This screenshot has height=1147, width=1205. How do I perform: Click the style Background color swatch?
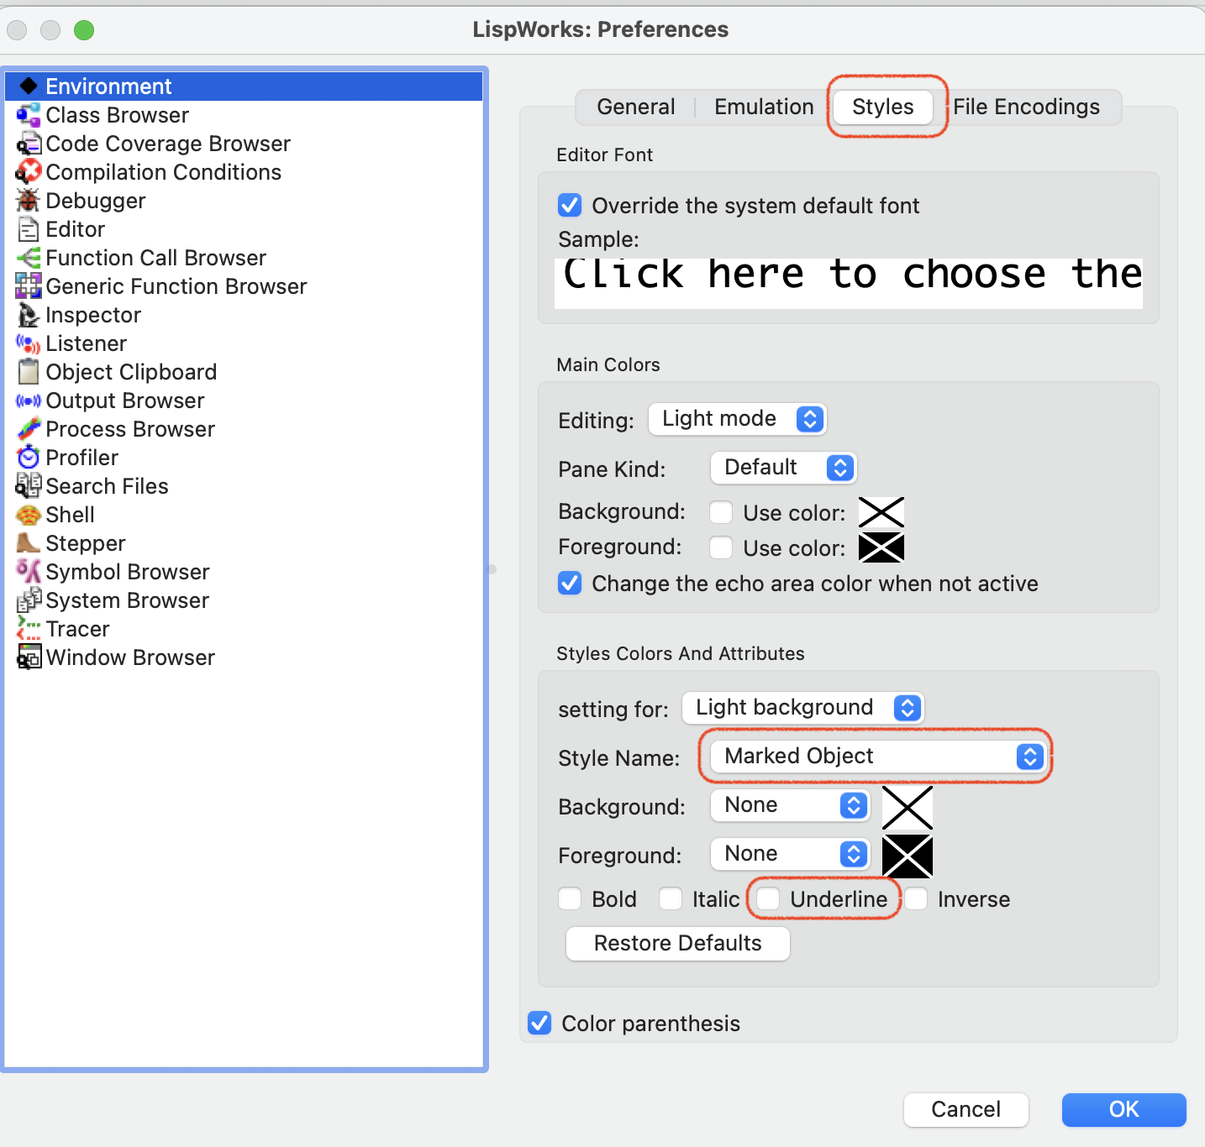(x=908, y=808)
